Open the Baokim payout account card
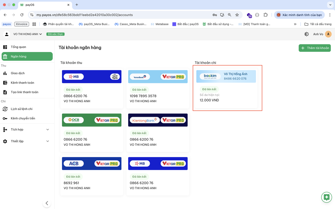 point(226,88)
